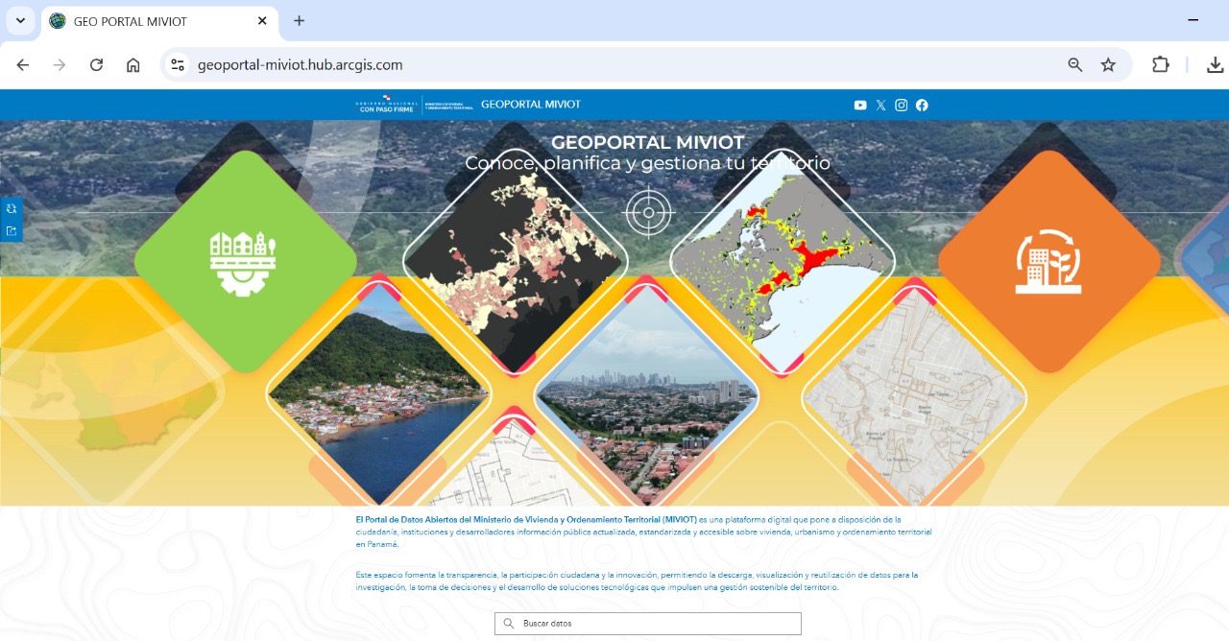Open the city skyline photo thumbnail
This screenshot has width=1229, height=641.
pos(646,393)
